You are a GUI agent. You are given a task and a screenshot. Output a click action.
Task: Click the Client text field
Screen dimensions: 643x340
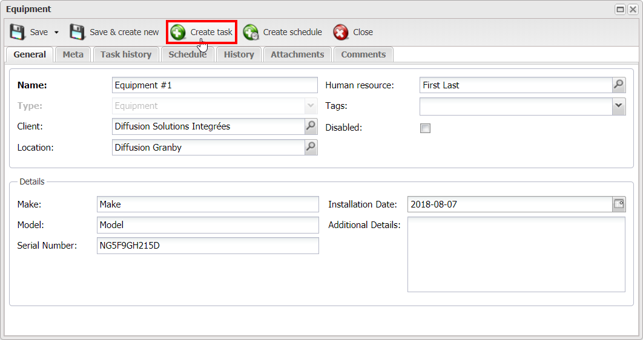208,126
